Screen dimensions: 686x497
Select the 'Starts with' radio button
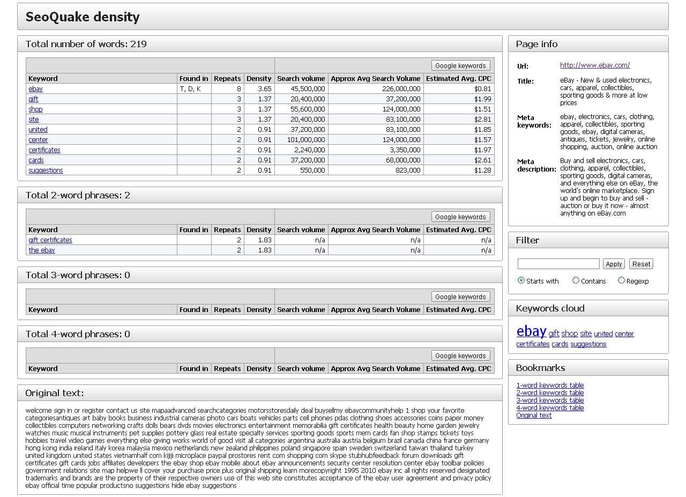coord(521,280)
